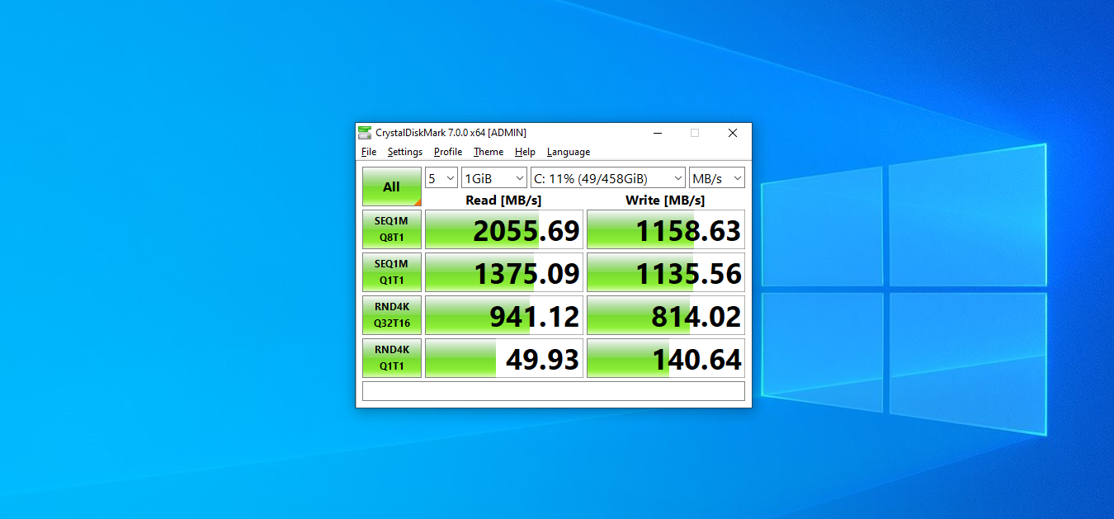
Task: Open the Help menu
Action: (x=525, y=152)
